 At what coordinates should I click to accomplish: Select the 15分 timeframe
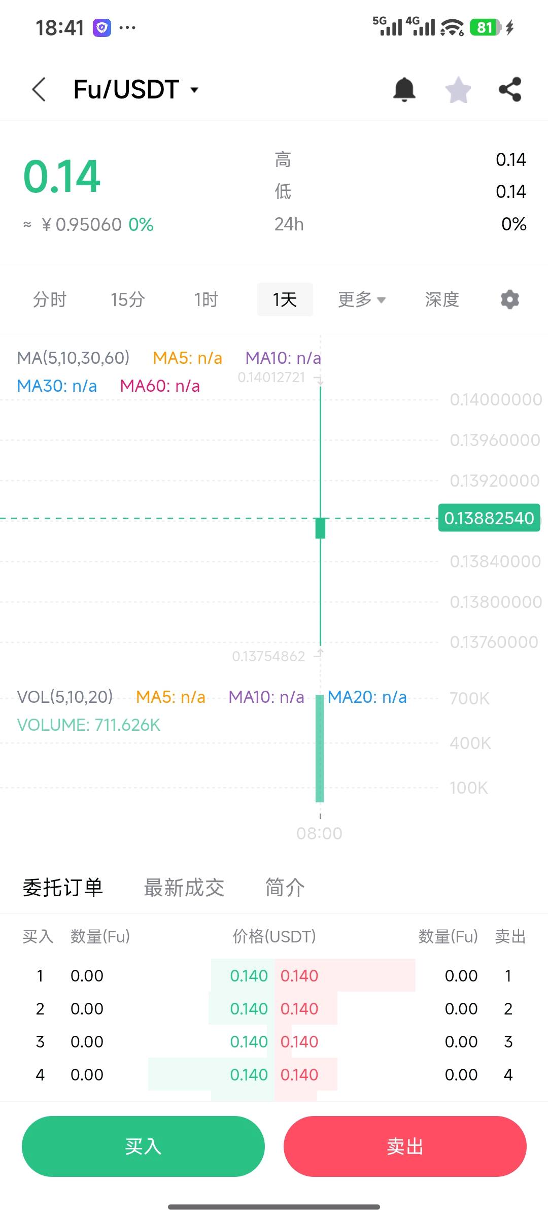128,299
